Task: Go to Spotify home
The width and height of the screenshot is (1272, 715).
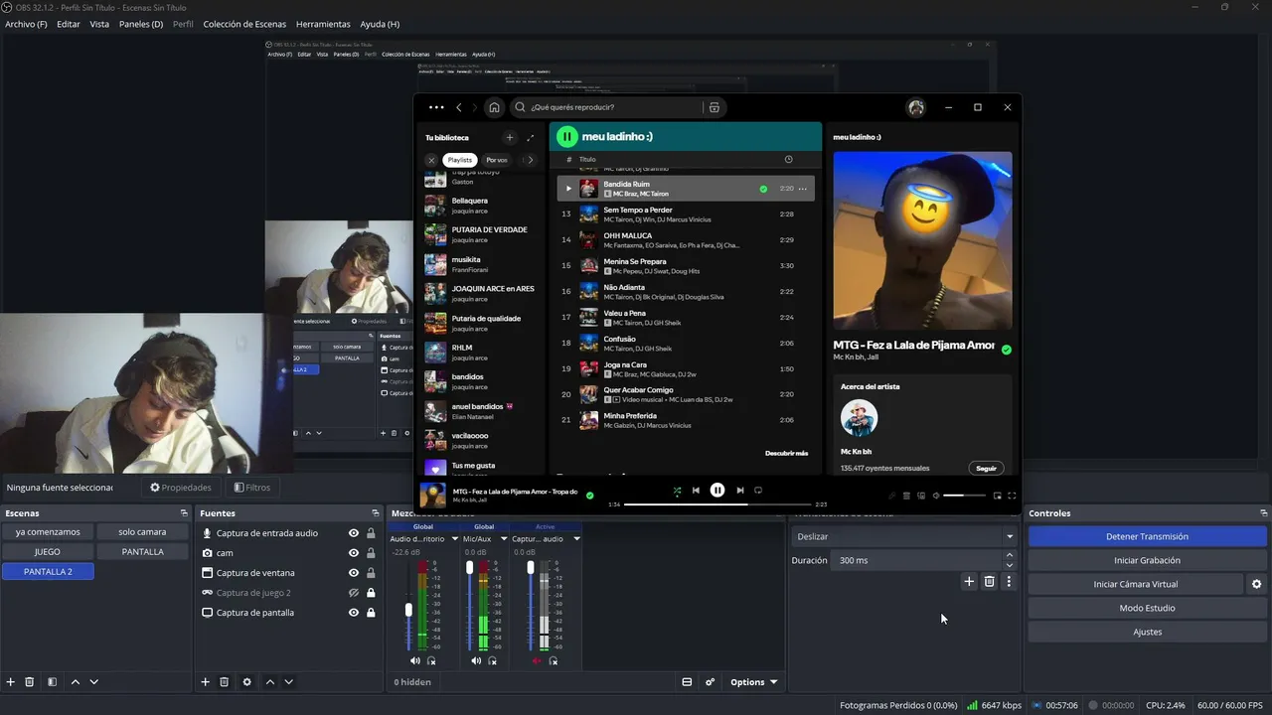Action: point(494,107)
